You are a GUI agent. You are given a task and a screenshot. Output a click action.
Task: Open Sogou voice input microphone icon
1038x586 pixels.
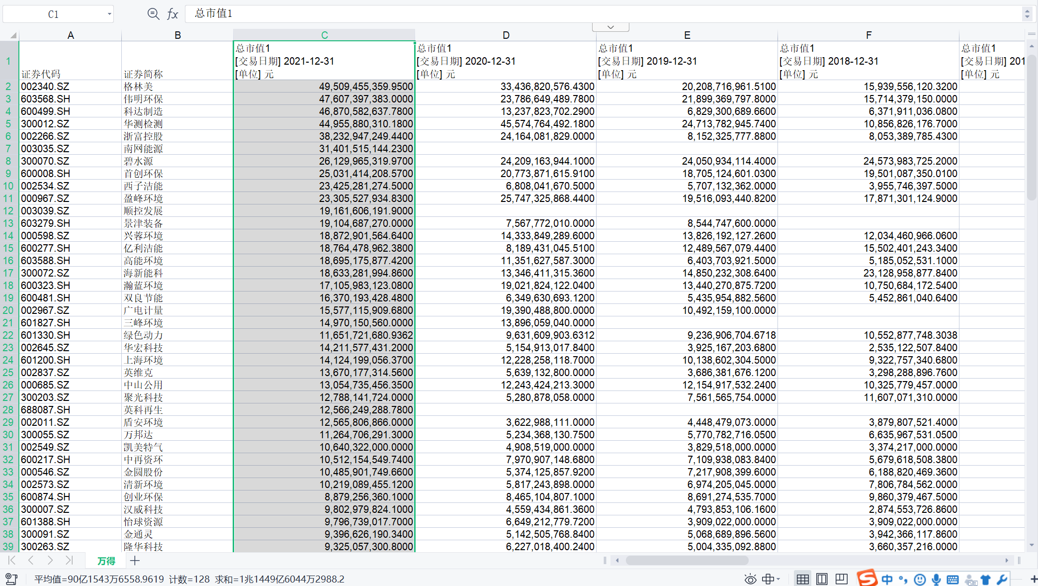[936, 579]
